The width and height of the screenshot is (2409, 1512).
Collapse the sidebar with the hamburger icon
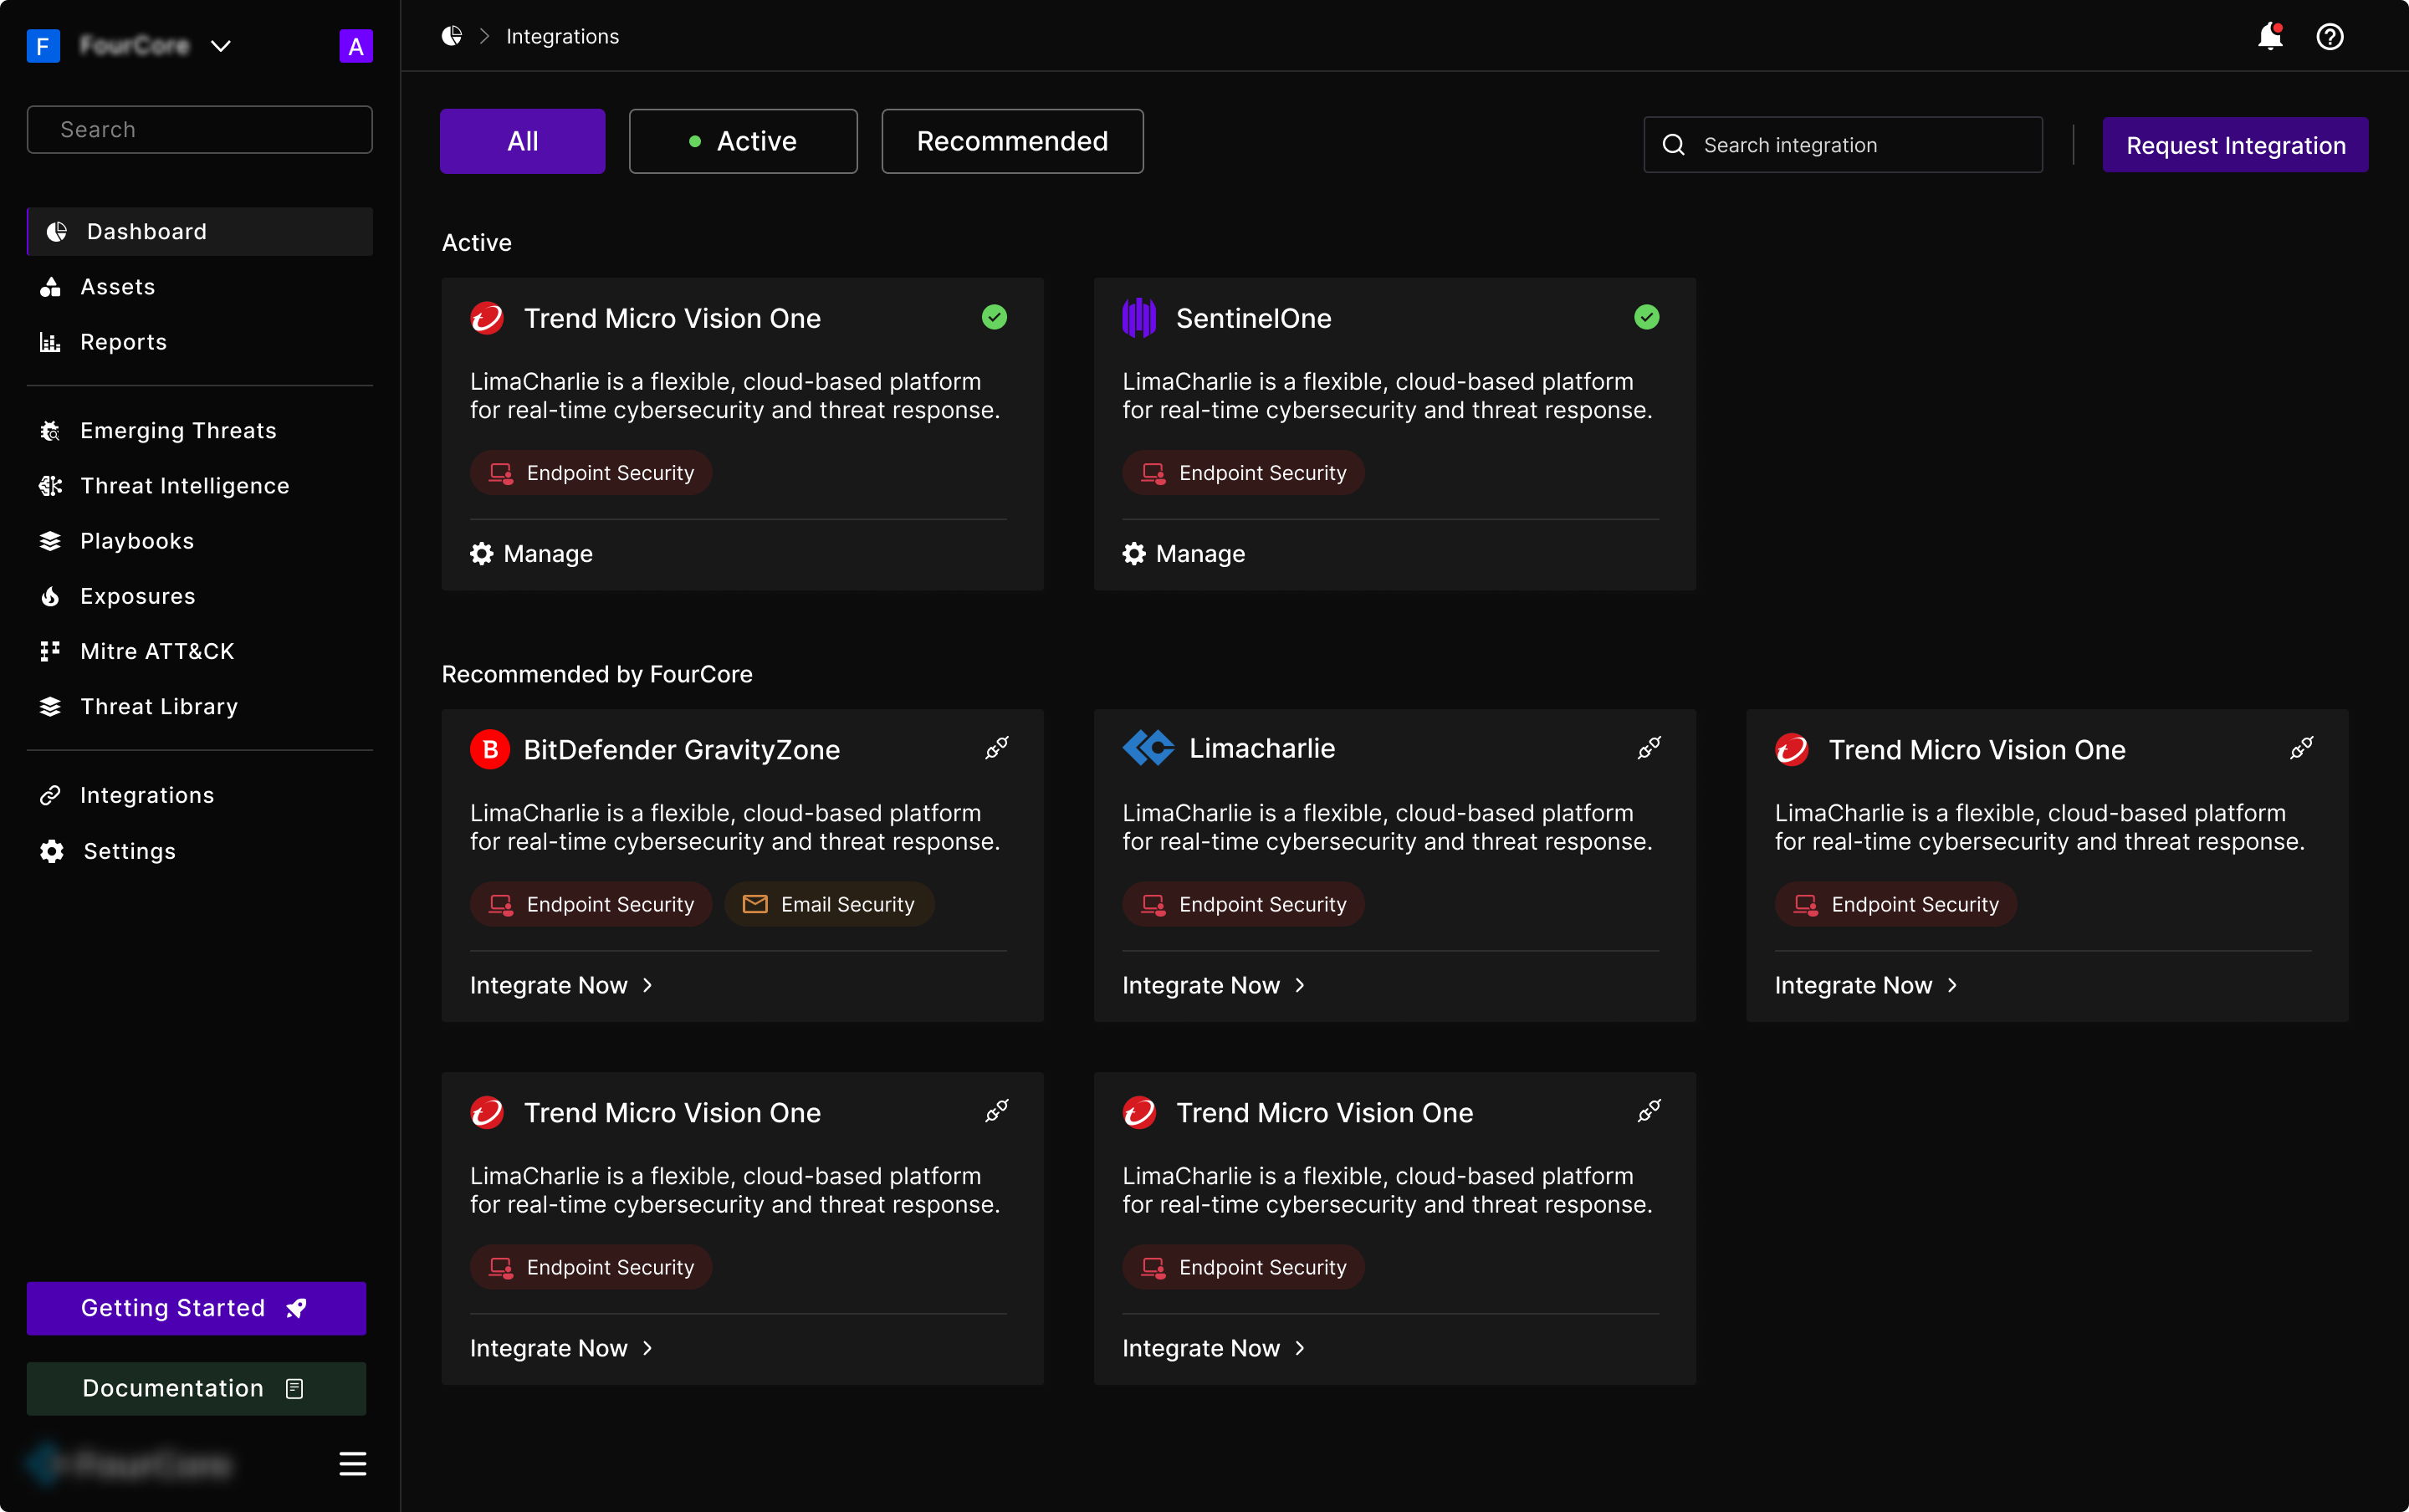(352, 1464)
